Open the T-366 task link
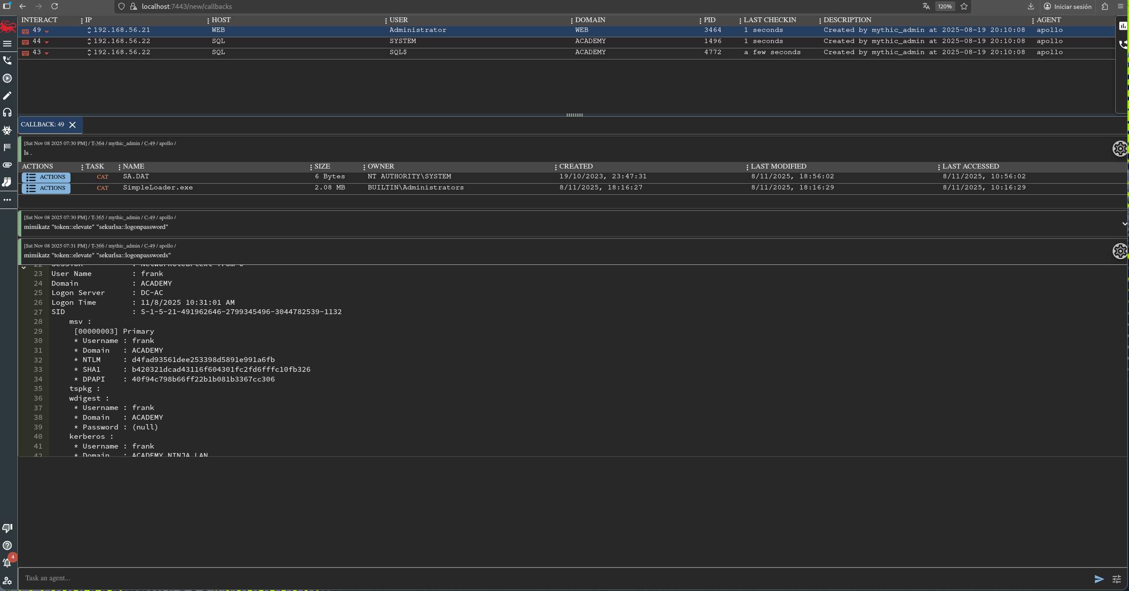This screenshot has height=591, width=1129. [98, 246]
